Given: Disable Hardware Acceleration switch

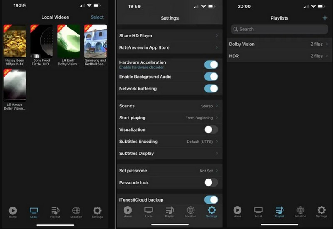Looking at the screenshot, I should coord(211,65).
